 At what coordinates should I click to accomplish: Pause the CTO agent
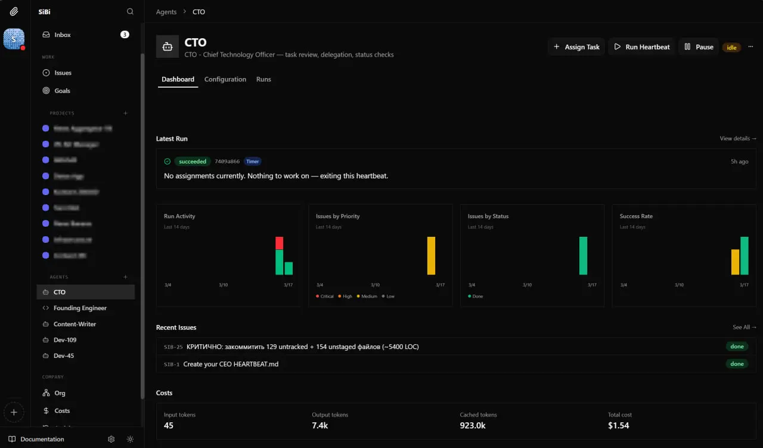(x=698, y=47)
